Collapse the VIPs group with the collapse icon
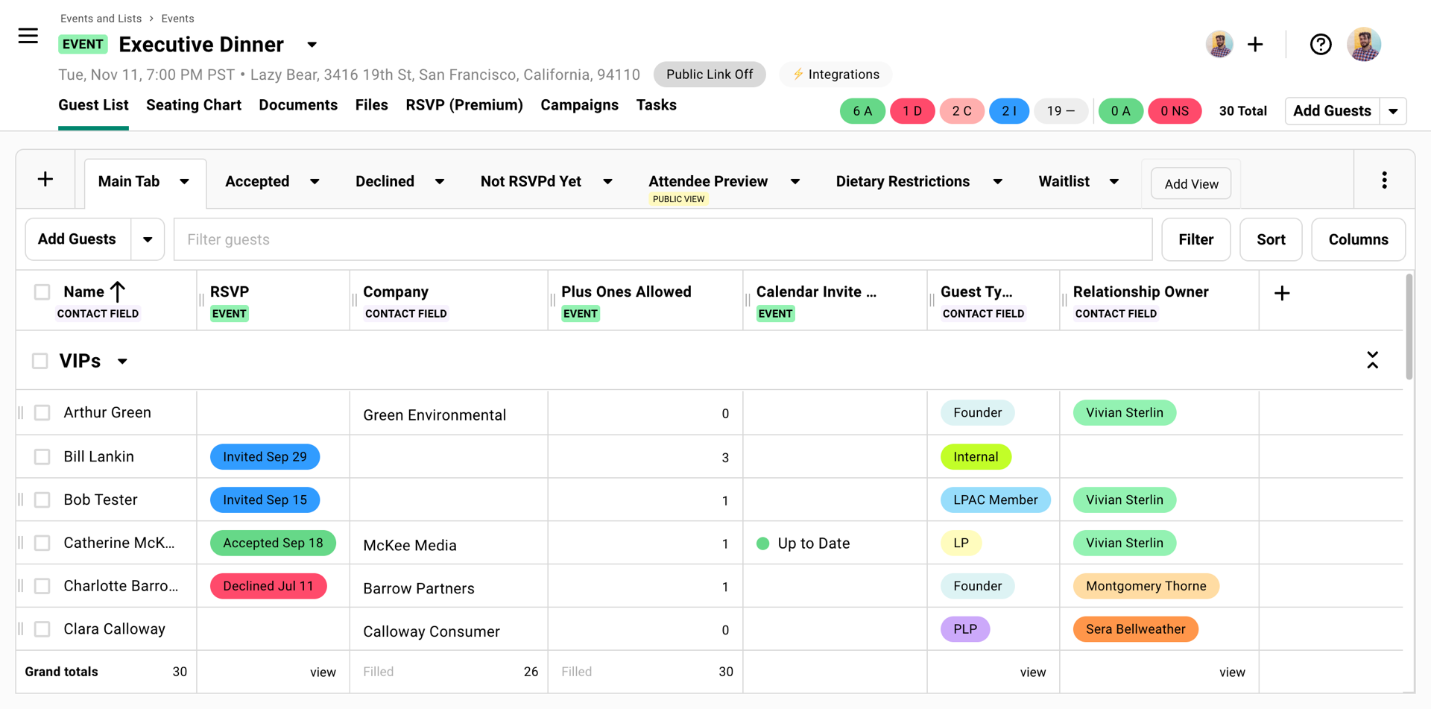 click(1372, 361)
